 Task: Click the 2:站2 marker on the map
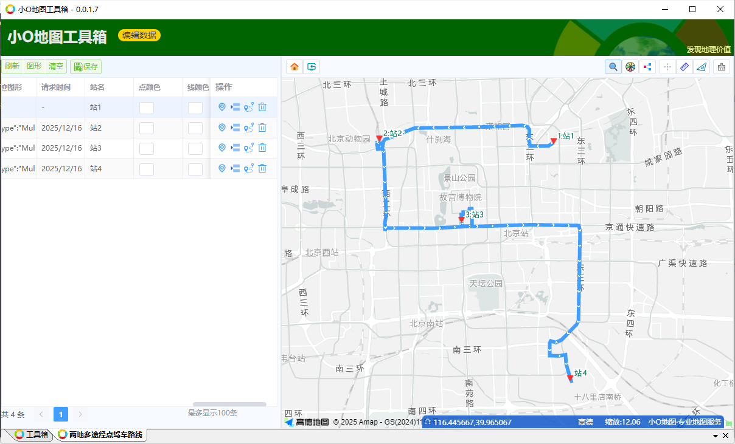[x=380, y=138]
